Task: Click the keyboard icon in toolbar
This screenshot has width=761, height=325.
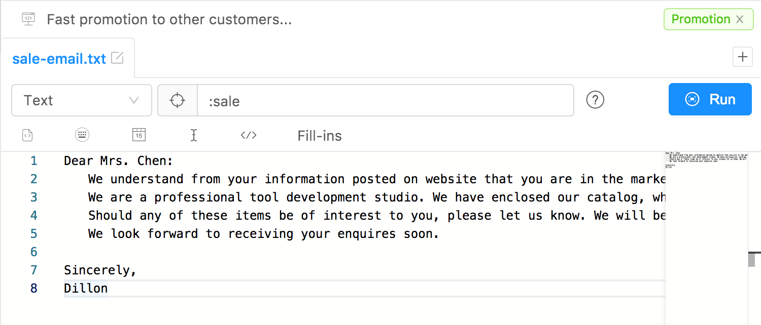Action: tap(82, 135)
